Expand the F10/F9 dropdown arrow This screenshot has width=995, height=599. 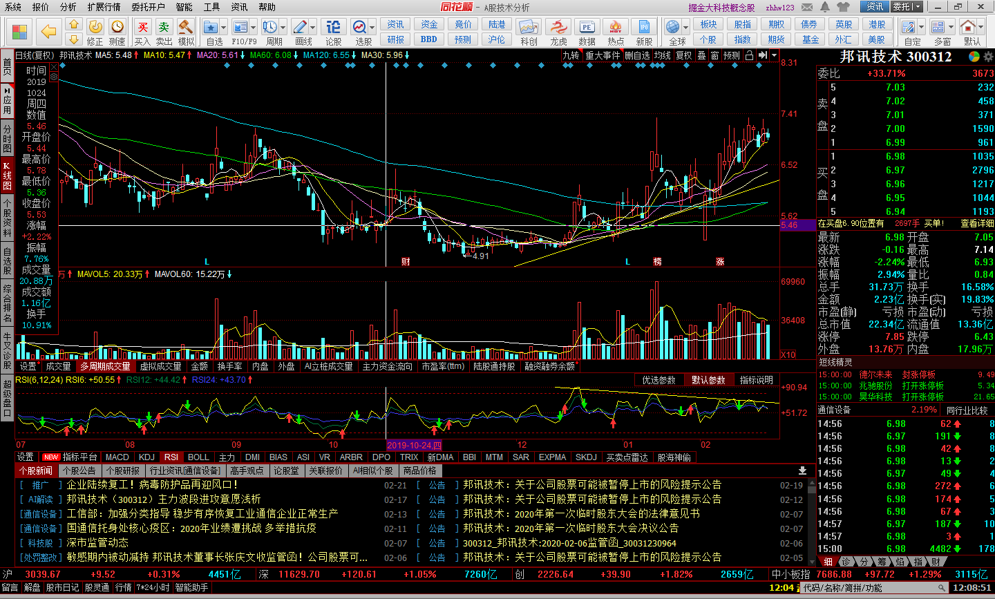point(254,27)
